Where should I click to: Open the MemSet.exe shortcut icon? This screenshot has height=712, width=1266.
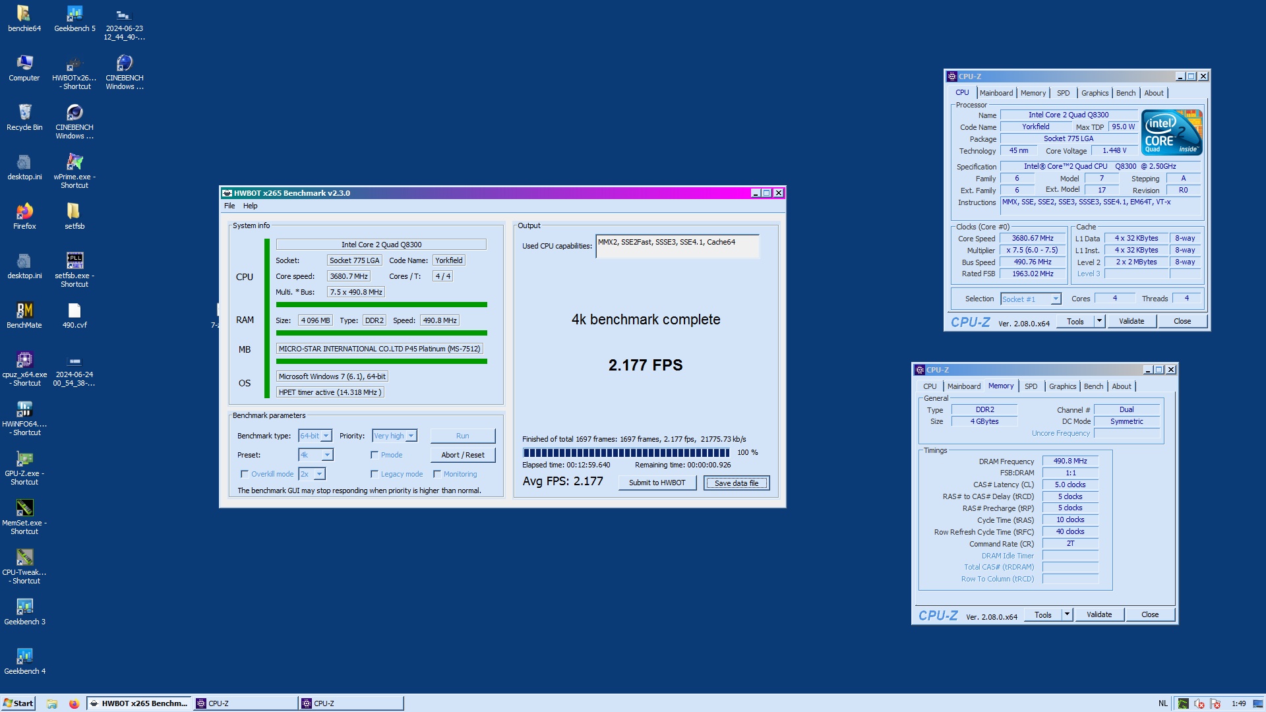point(24,518)
